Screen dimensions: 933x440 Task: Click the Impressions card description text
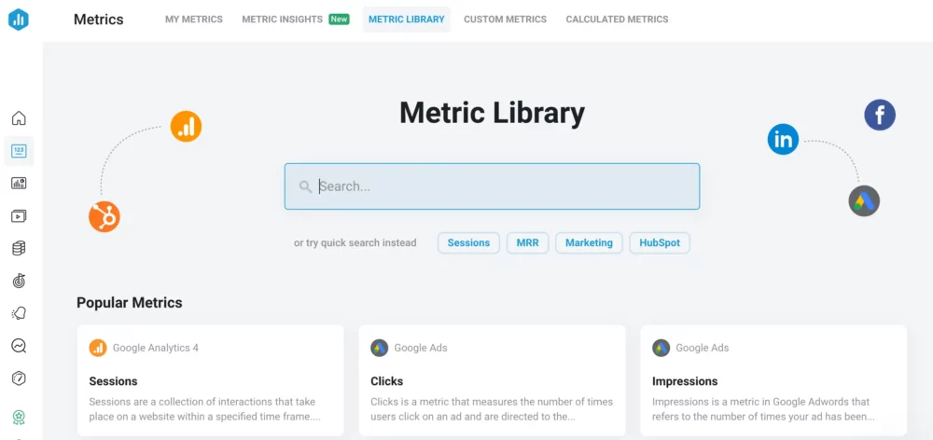763,409
